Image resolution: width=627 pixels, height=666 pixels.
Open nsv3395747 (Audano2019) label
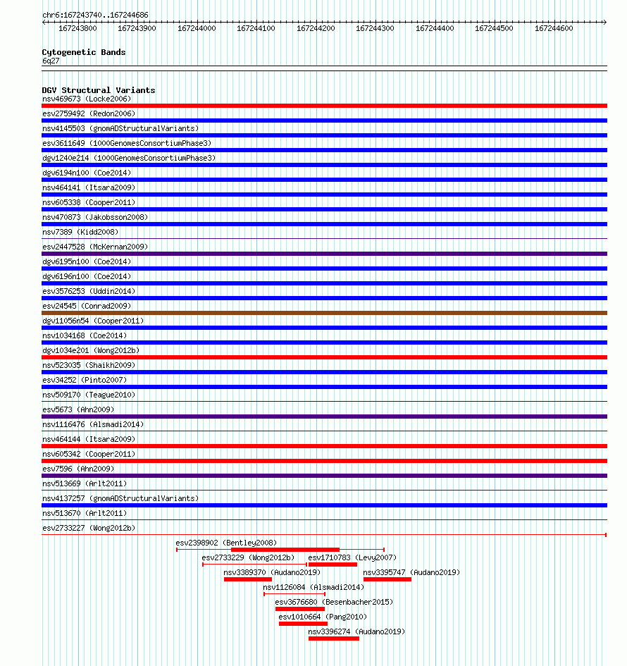[x=411, y=572]
